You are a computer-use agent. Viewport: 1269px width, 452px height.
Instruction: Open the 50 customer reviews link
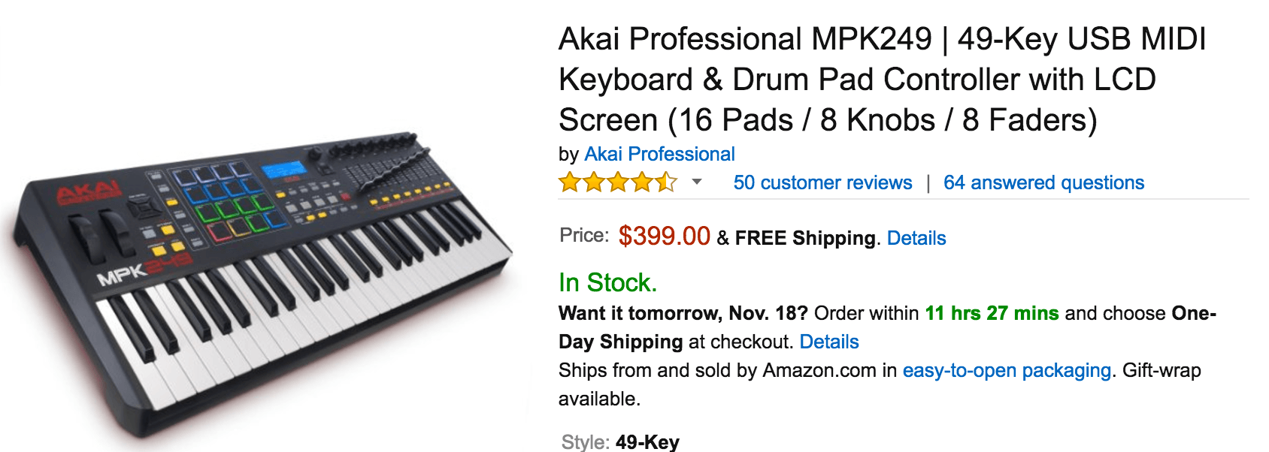point(822,182)
